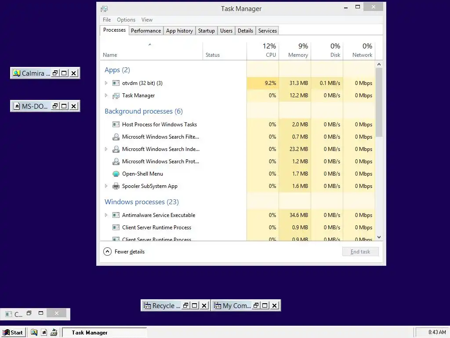Viewport: 450px width, 338px height.
Task: Switch to the App history tab
Action: [x=179, y=31]
